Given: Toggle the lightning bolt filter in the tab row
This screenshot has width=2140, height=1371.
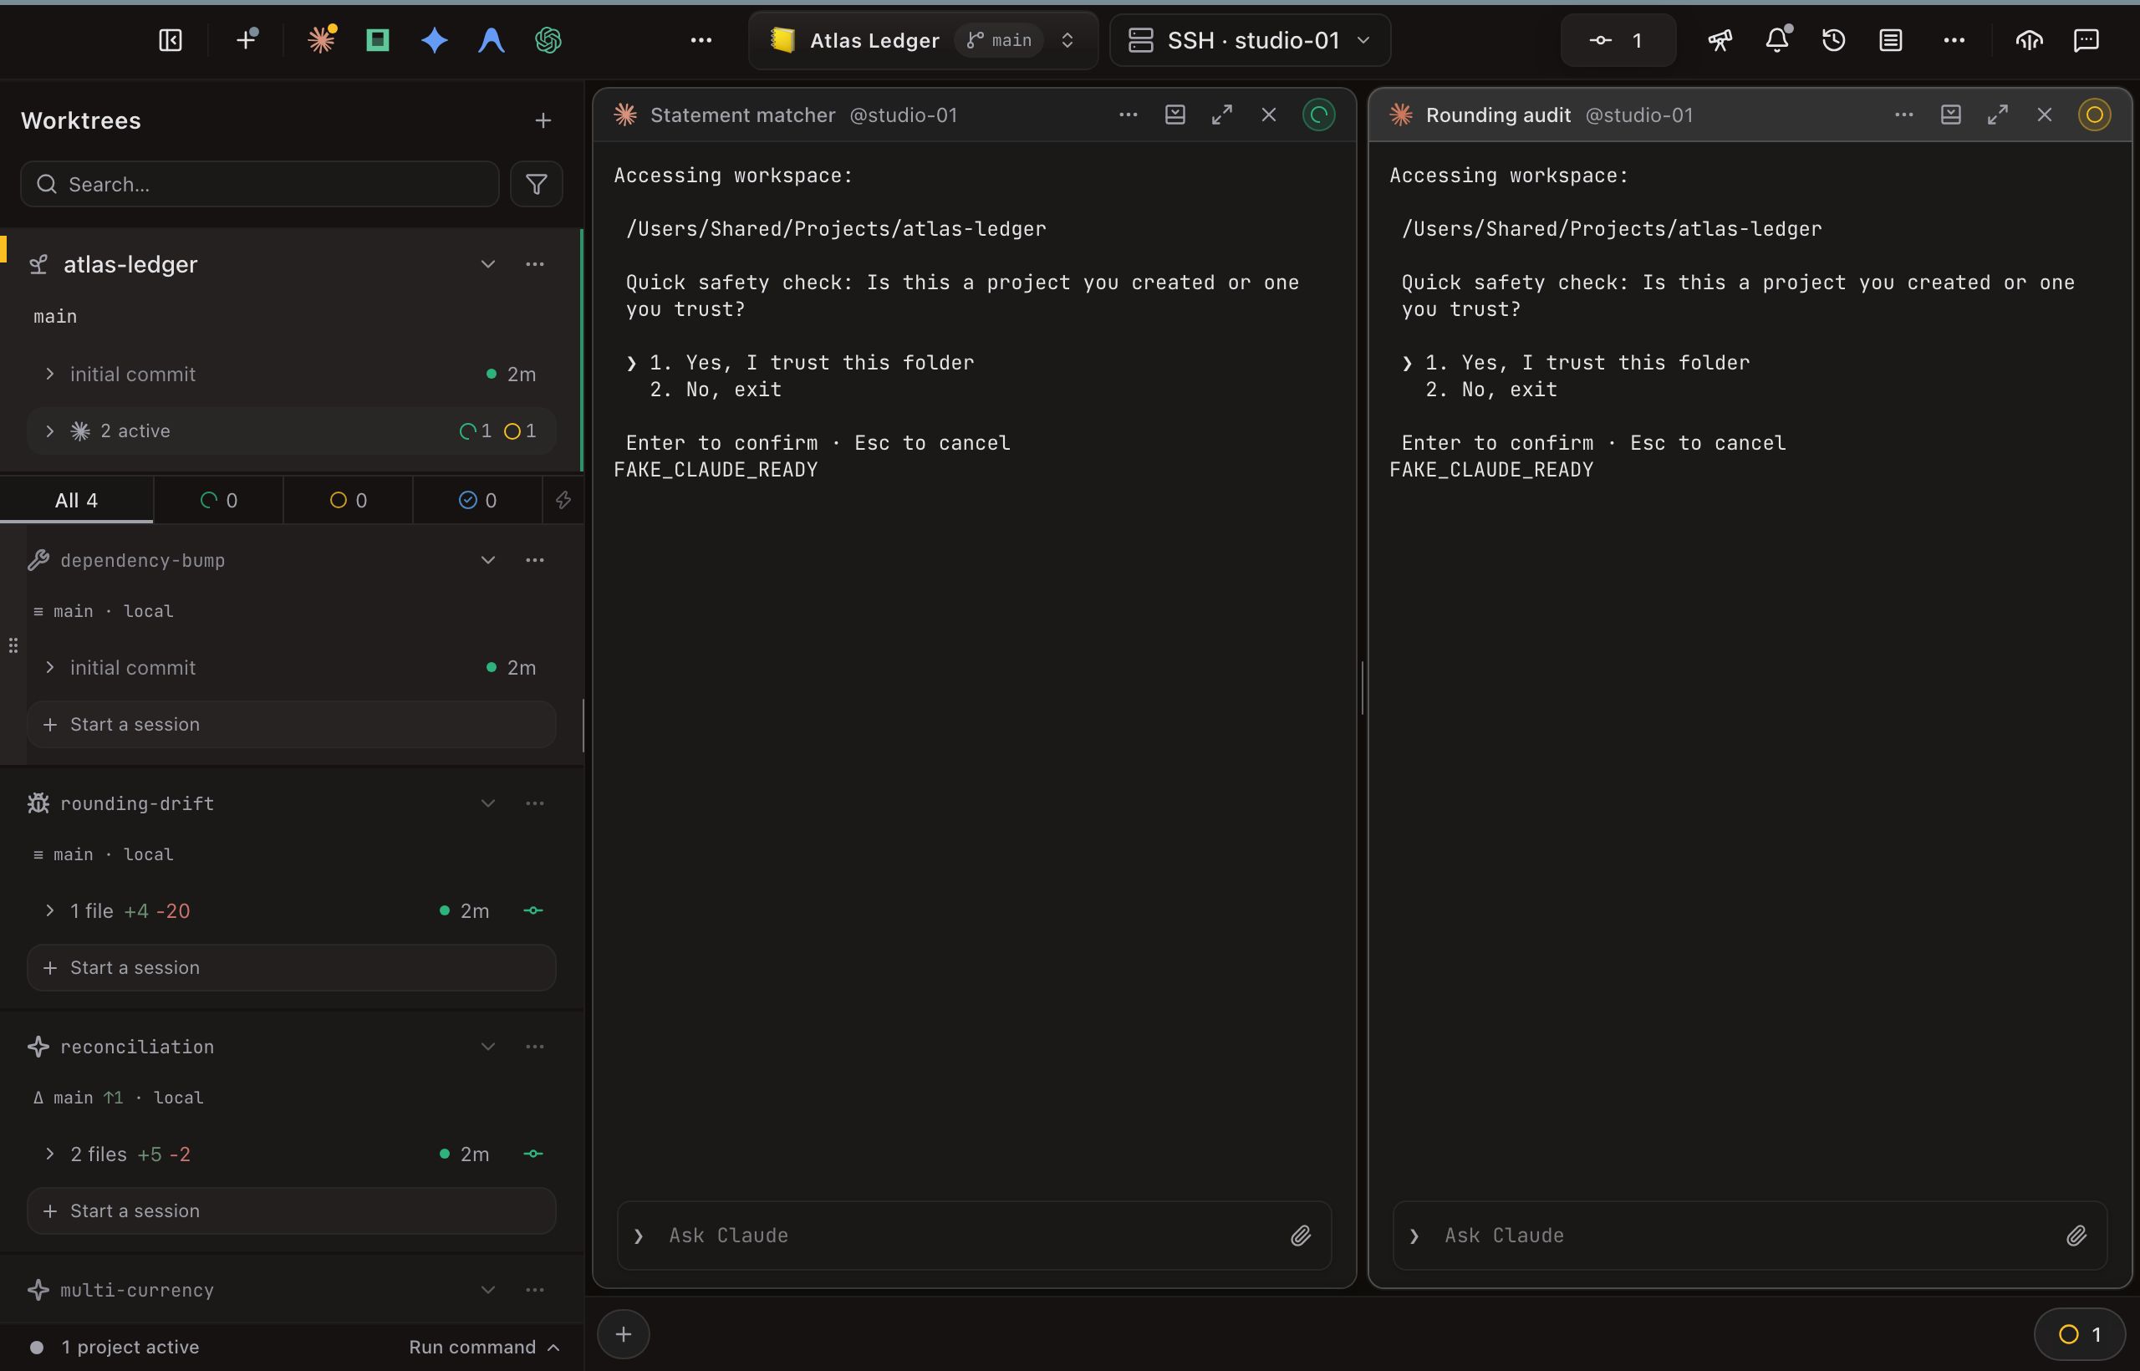Looking at the screenshot, I should click(563, 500).
